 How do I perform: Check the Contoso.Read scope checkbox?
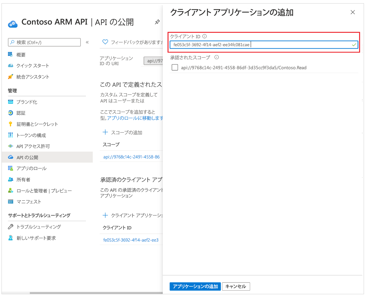click(x=175, y=67)
